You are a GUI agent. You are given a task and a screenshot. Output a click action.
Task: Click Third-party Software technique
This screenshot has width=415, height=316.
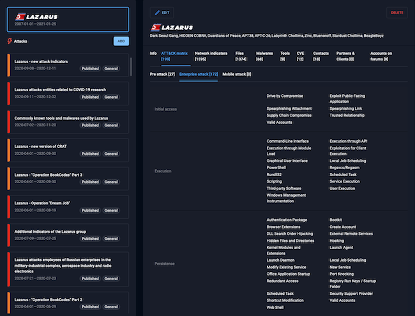click(283, 188)
